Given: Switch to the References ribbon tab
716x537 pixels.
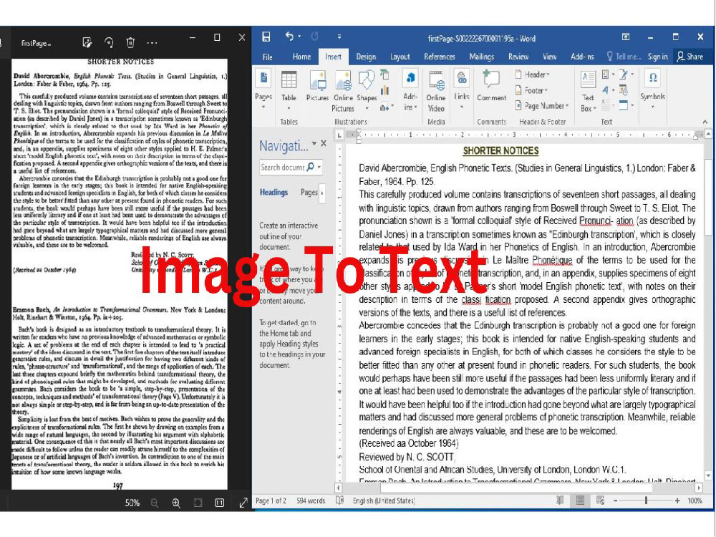Looking at the screenshot, I should click(x=440, y=57).
